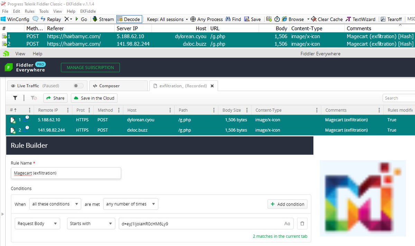Image resolution: width=415 pixels, height=246 pixels.
Task: Toggle case sensitivity Aa icon
Action: pos(287,224)
